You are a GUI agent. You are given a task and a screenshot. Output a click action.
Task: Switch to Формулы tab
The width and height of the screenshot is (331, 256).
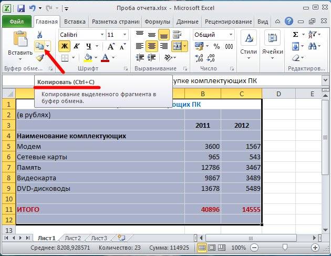pyautogui.click(x=157, y=22)
